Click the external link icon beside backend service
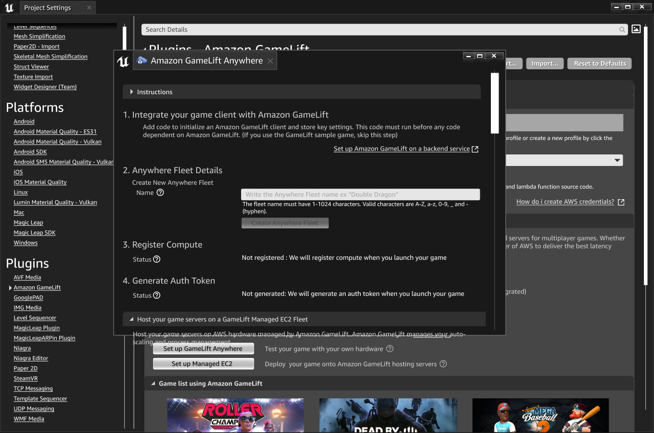Screen dimensions: 654x433 coord(475,149)
